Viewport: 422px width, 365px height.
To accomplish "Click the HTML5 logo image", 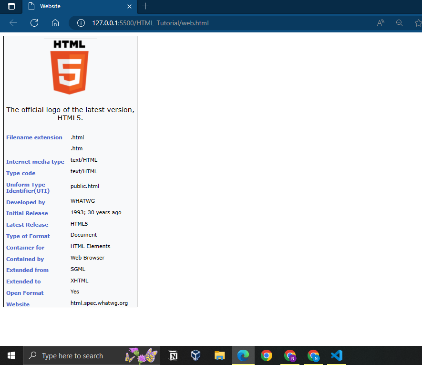I will pyautogui.click(x=70, y=67).
